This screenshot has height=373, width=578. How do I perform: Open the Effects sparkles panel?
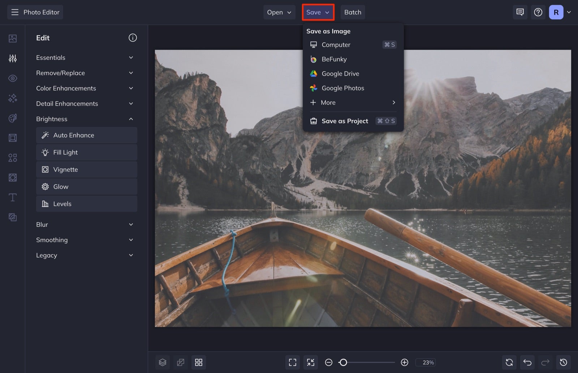pos(12,98)
